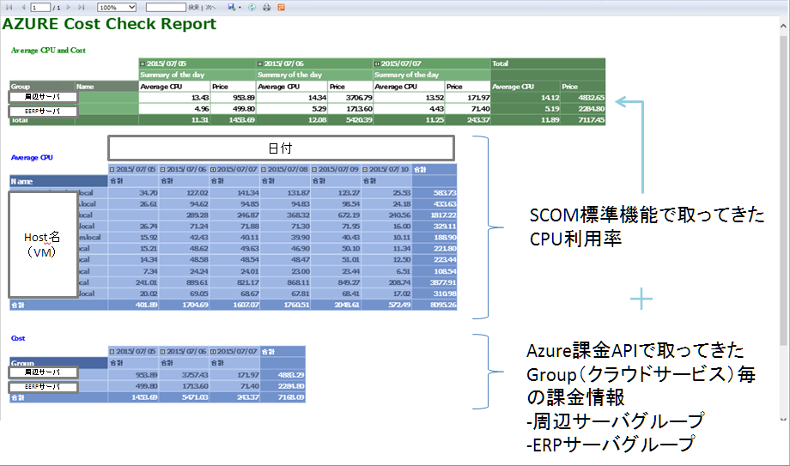This screenshot has height=466, width=790.
Task: Jump to the last report page
Action: pyautogui.click(x=81, y=7)
